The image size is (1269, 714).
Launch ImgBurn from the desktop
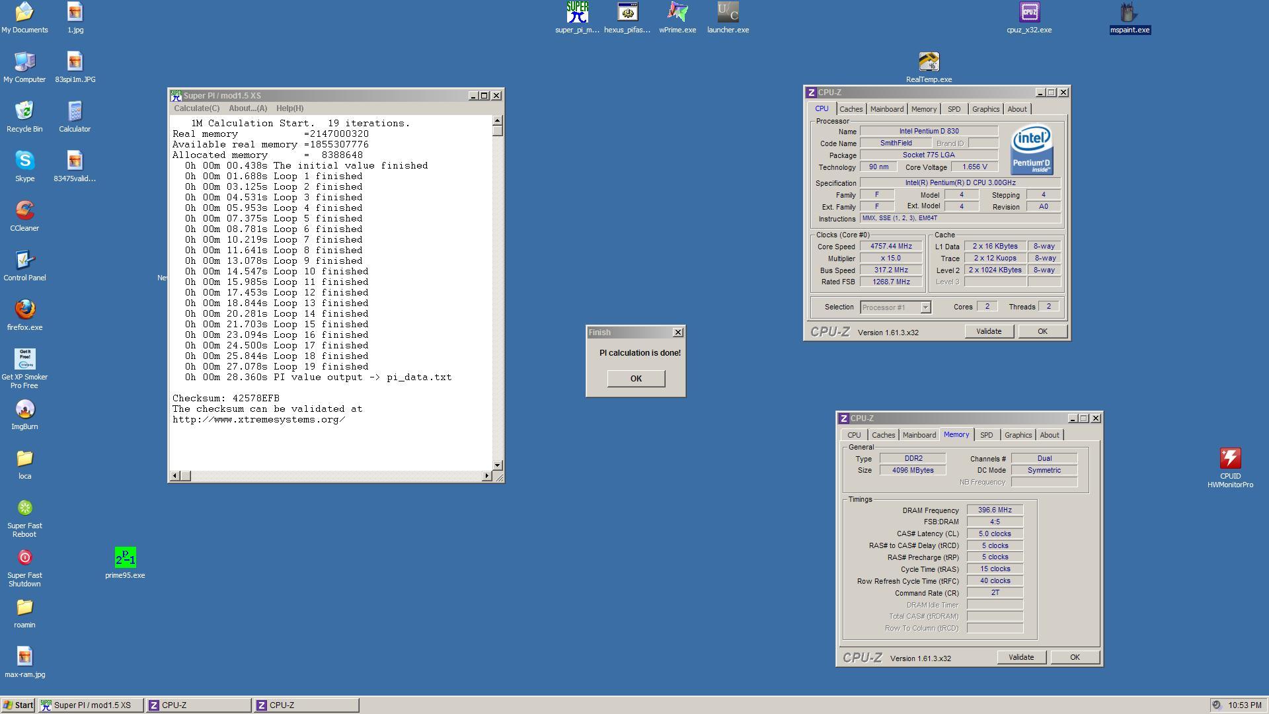pos(24,414)
